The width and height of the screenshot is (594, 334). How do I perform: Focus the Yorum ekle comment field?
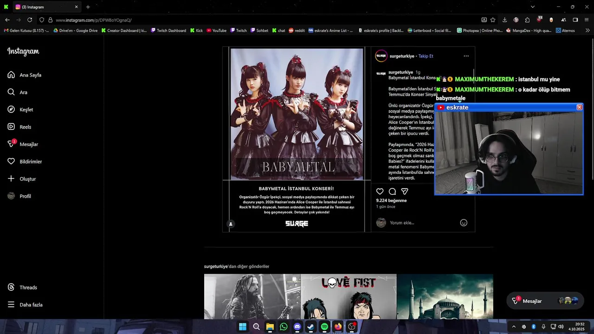coord(423,223)
